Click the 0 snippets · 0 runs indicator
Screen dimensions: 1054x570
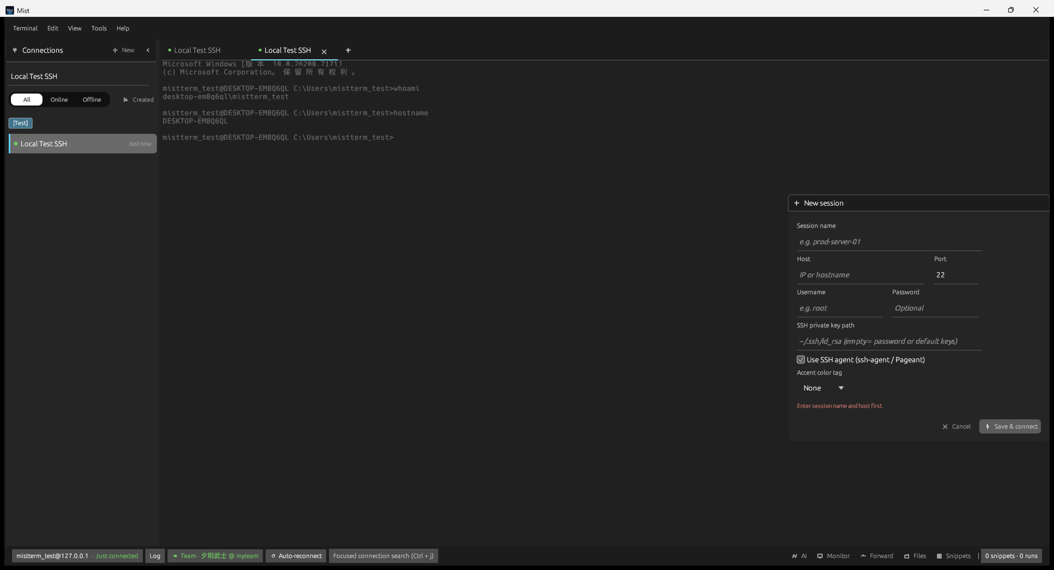tap(1011, 556)
